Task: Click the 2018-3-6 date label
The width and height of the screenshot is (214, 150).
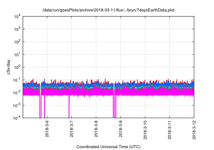Action: pos(47,129)
